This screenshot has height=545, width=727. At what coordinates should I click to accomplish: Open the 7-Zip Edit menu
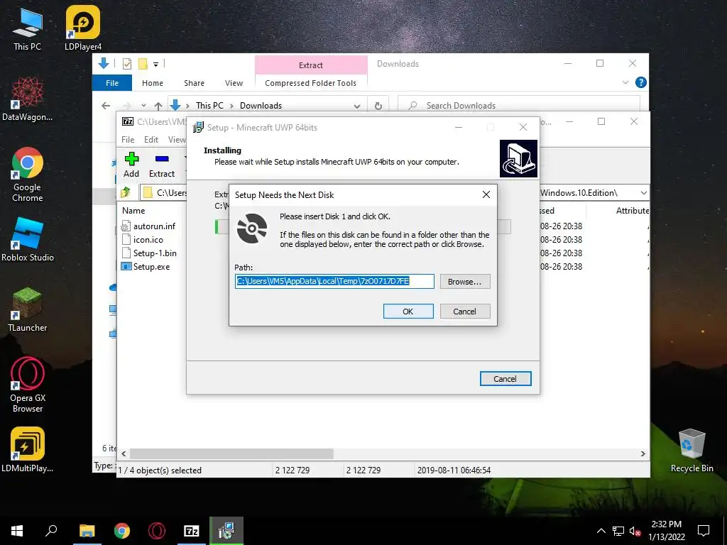tap(151, 140)
